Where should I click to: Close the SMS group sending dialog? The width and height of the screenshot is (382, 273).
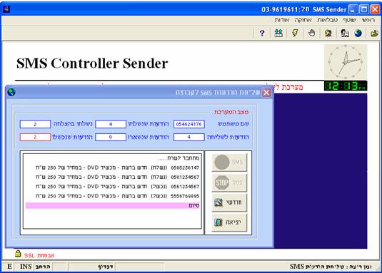(x=266, y=93)
